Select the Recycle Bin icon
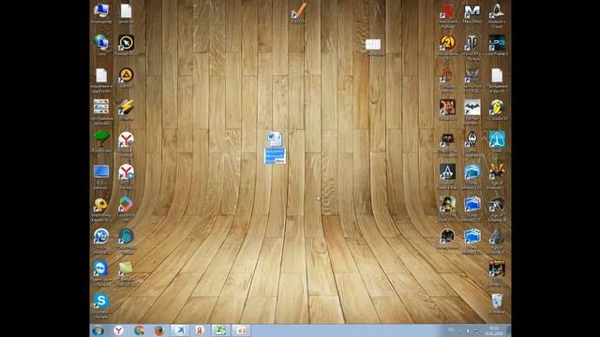 (x=497, y=304)
